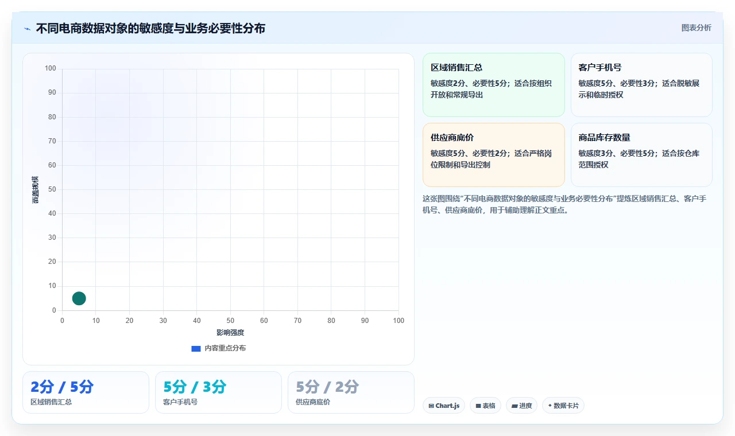Click the x-axis tick label 50
The width and height of the screenshot is (735, 436).
[x=230, y=321]
